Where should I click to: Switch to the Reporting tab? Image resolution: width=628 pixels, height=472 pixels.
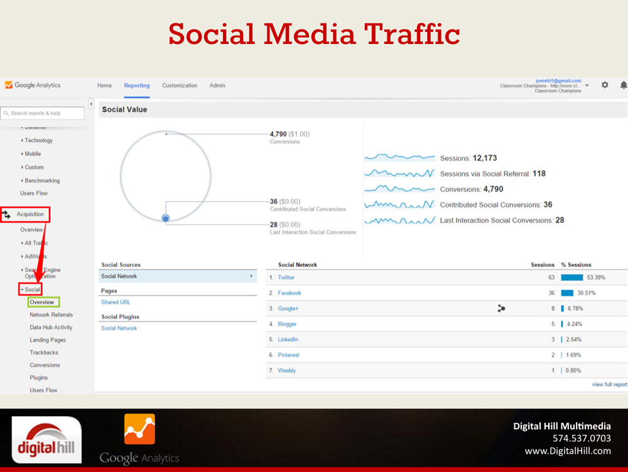[x=137, y=85]
